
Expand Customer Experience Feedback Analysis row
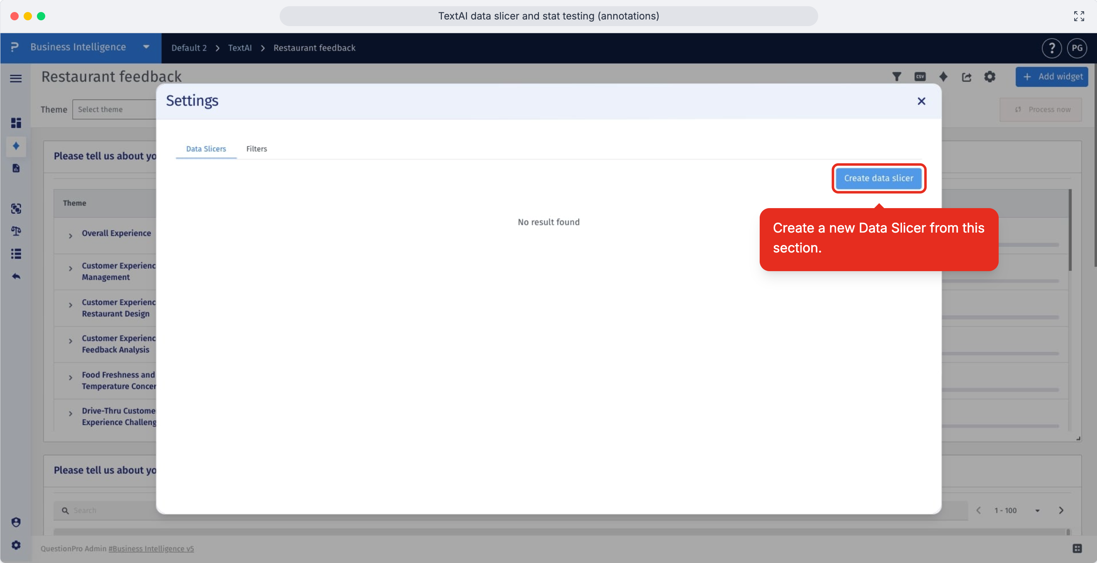point(70,341)
